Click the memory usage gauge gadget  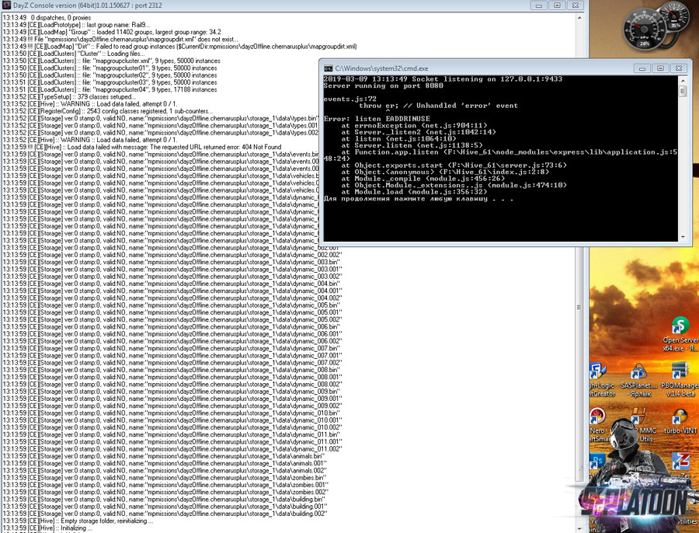(675, 18)
